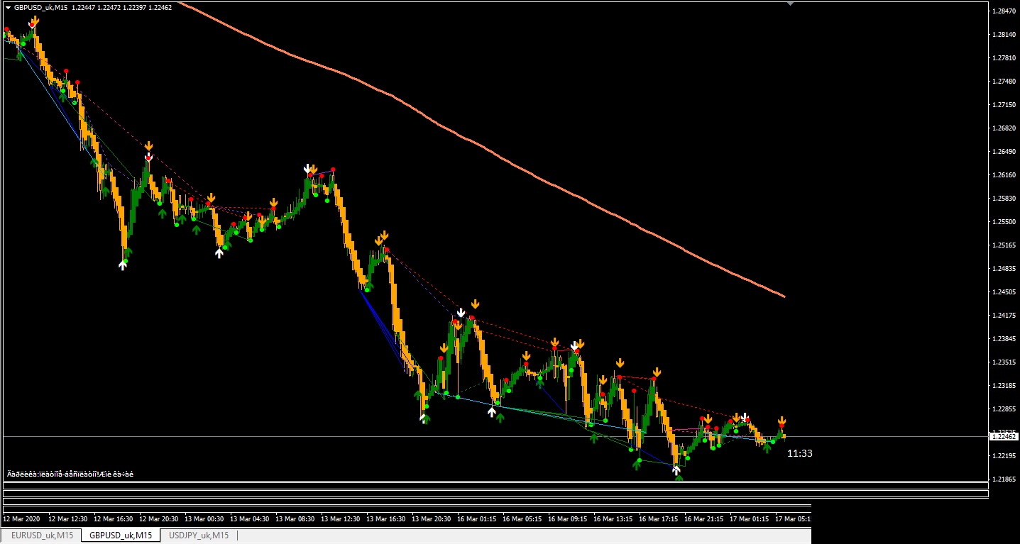Click the current price label 1.22462
The width and height of the screenshot is (1020, 544).
pos(1004,437)
